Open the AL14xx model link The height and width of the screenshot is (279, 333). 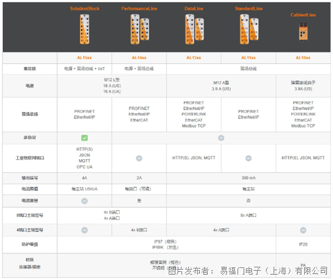(x=139, y=58)
